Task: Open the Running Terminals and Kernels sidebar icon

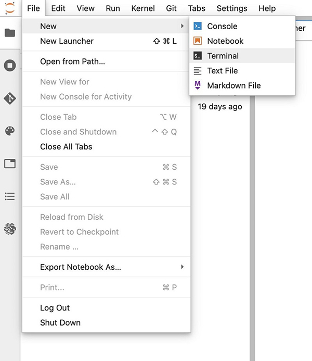Action: pyautogui.click(x=10, y=66)
